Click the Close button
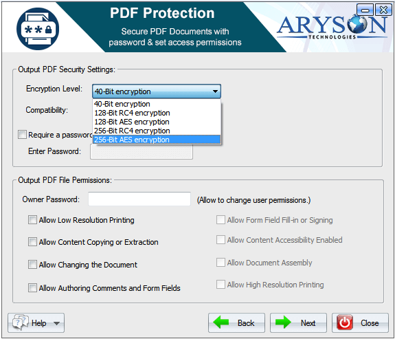The height and width of the screenshot is (339, 395). [360, 322]
